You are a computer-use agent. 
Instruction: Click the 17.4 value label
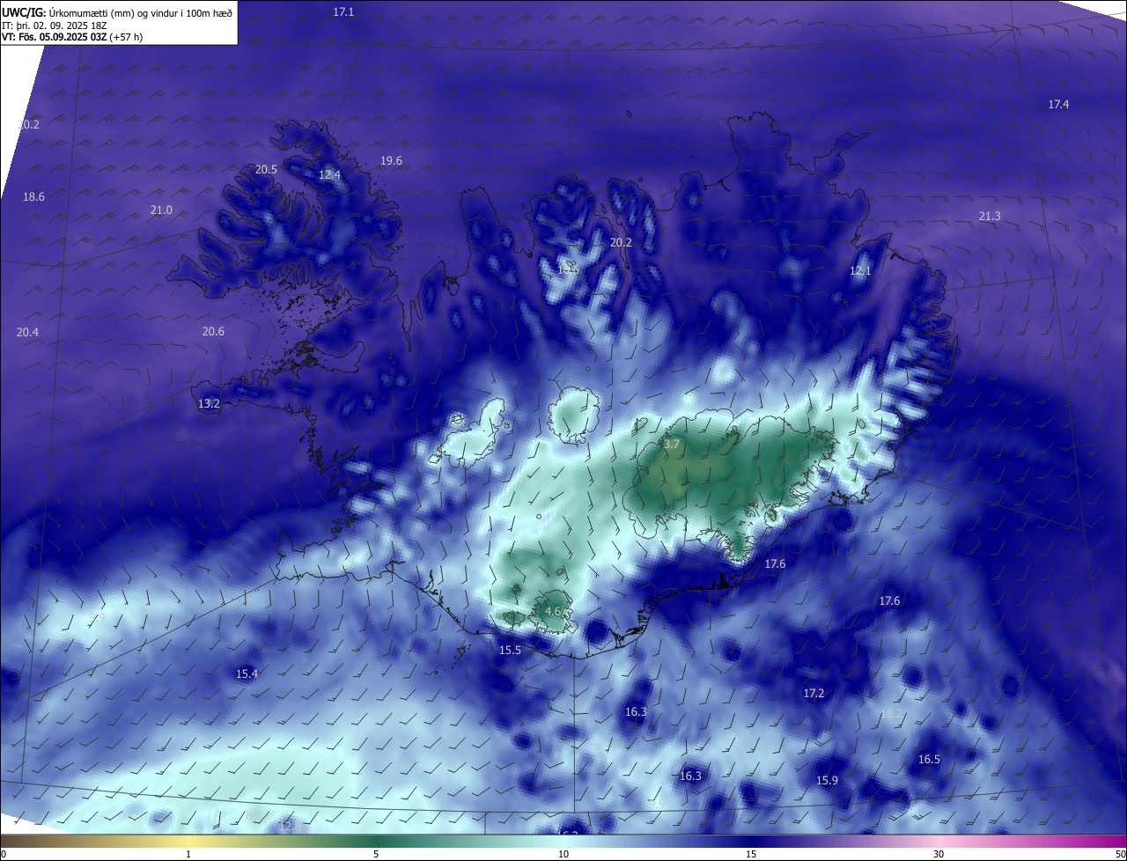(1058, 104)
